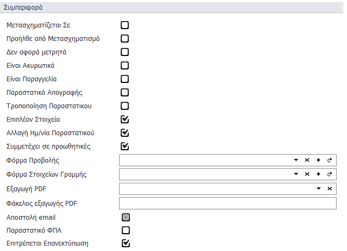Toggle the Αποστολή email checkbox
The width and height of the screenshot is (347, 251).
(x=126, y=218)
